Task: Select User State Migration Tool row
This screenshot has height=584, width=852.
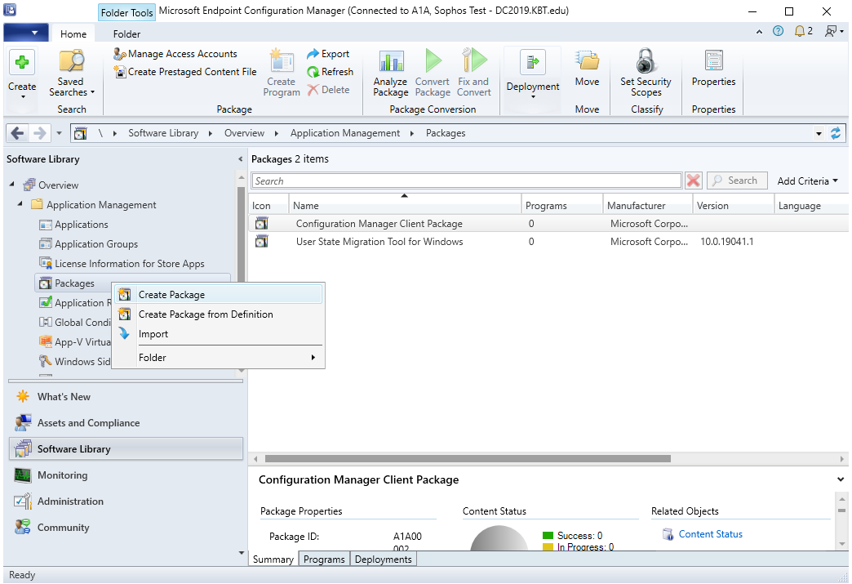Action: point(379,242)
